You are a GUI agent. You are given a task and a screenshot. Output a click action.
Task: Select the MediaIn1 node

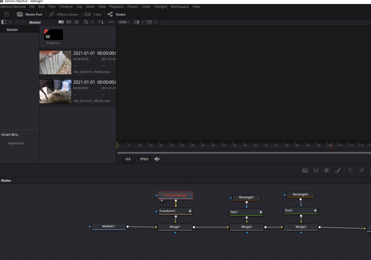point(109,226)
